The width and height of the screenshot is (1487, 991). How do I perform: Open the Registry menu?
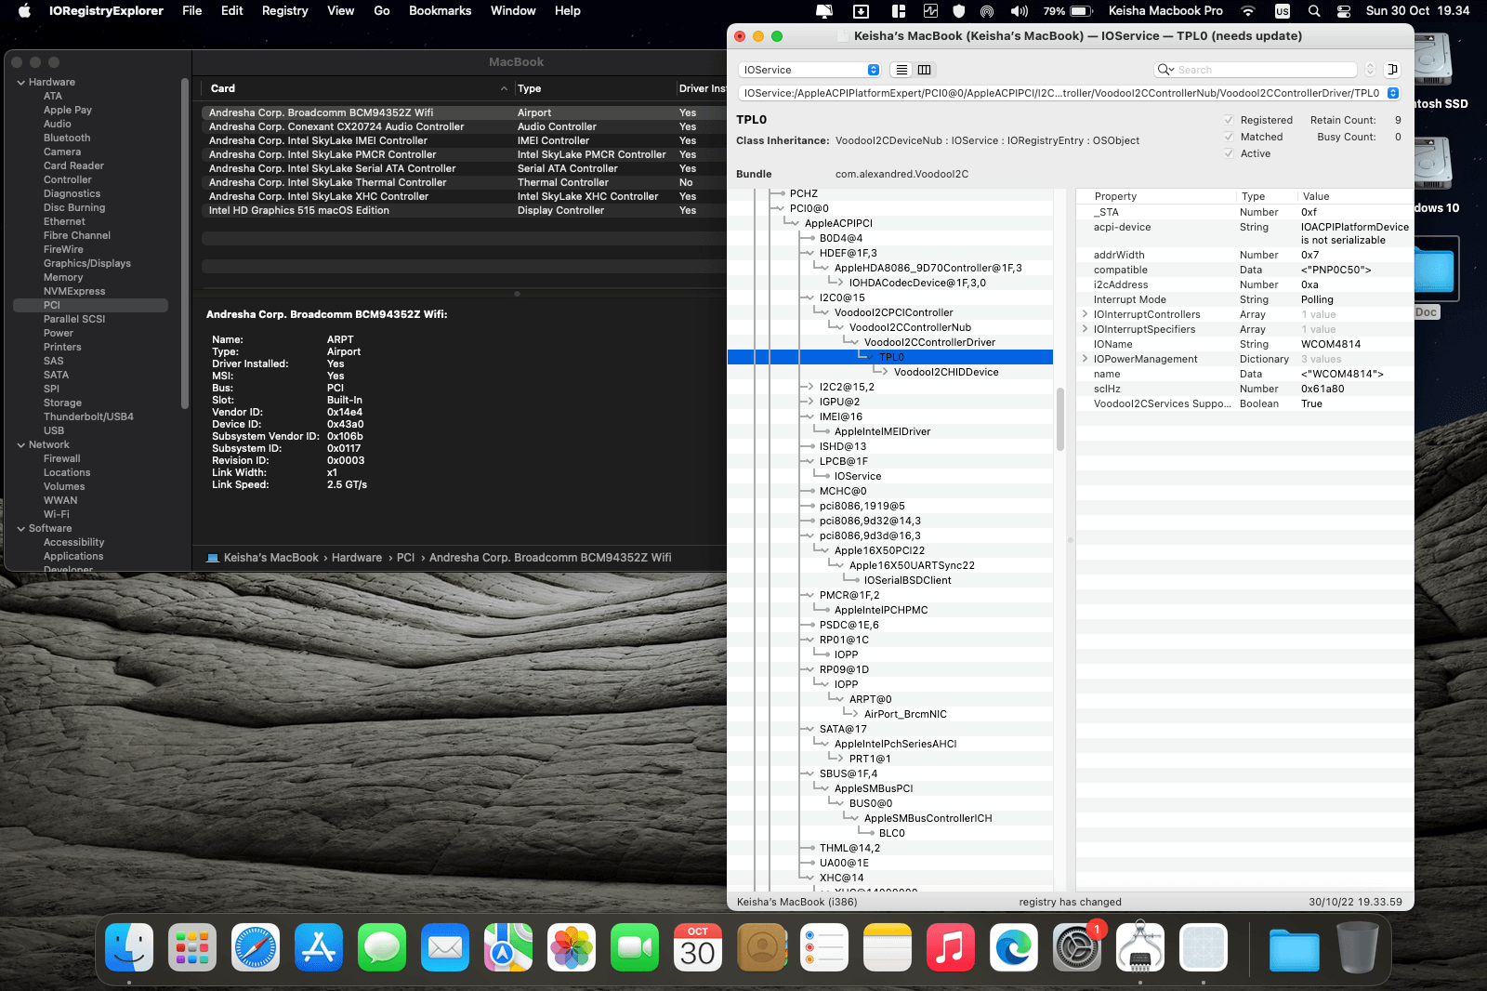[x=284, y=11]
